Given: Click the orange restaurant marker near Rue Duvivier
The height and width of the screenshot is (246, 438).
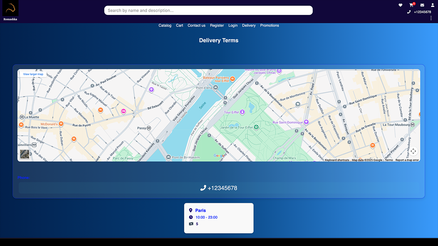Looking at the screenshot, I should pos(373,146).
